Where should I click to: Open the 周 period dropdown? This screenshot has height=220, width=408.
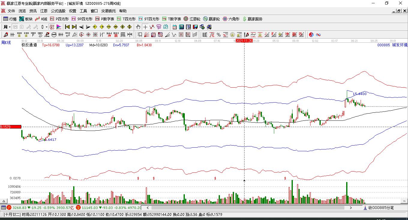[x=7, y=27]
